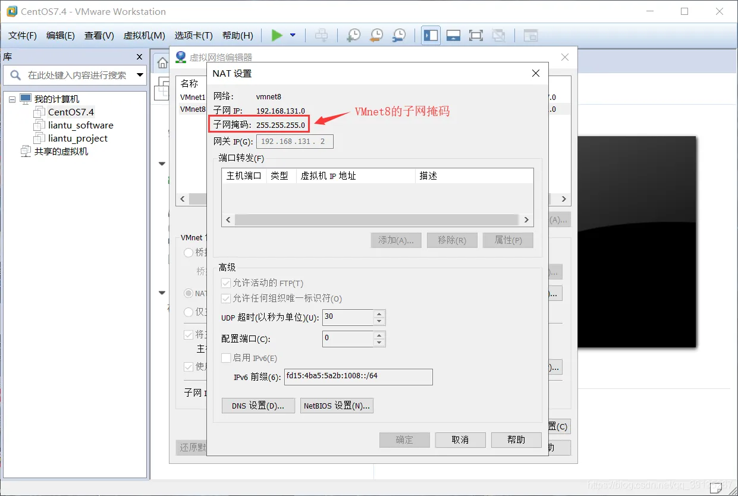Open the library search filter dropdown
Viewport: 738px width, 496px height.
click(x=139, y=76)
